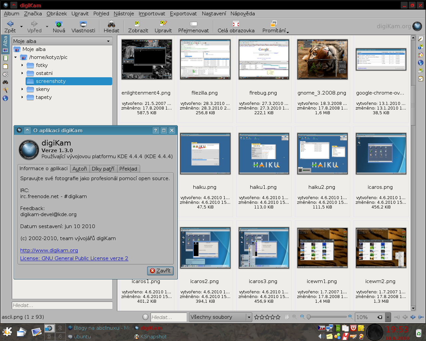The image size is (426, 341).
Task: Click zoom out magnifier in status bar
Action: [302, 317]
